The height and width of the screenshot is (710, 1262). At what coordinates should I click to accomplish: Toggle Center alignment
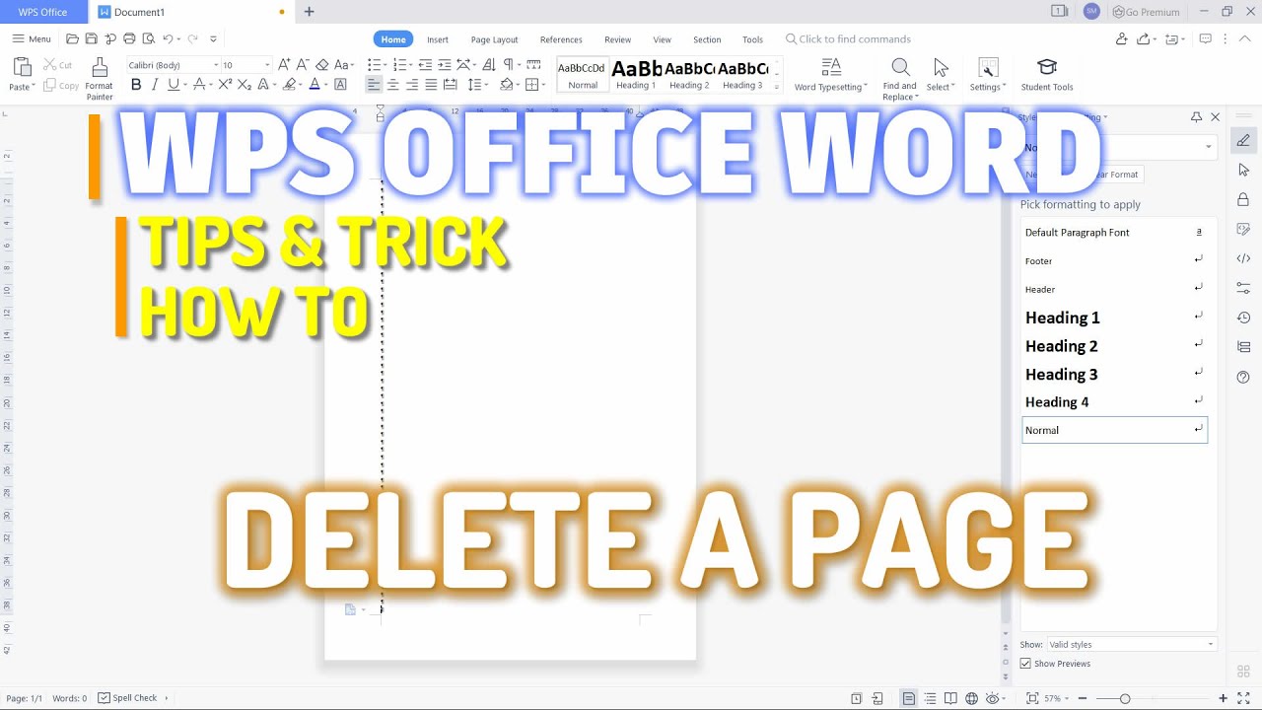point(392,85)
